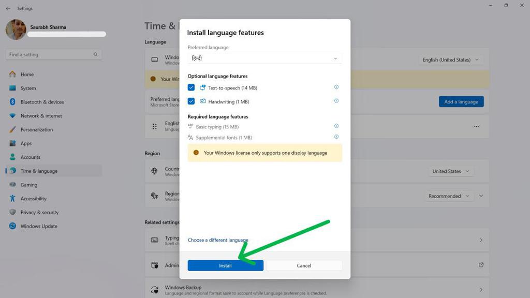Click the Handwriting pen feature icon

[202, 101]
